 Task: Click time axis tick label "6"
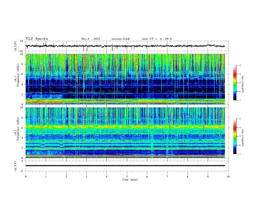pos(147,177)
